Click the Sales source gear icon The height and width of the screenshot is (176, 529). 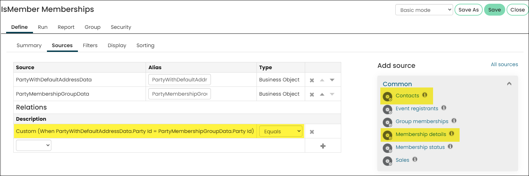tap(387, 161)
